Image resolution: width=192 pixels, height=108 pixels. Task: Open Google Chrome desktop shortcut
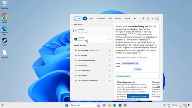[4, 18]
